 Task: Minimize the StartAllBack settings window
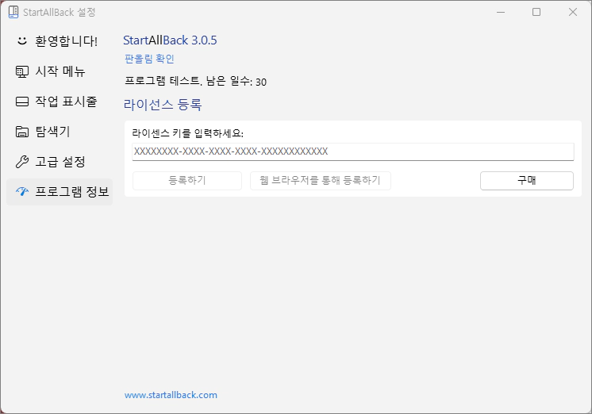pos(501,12)
